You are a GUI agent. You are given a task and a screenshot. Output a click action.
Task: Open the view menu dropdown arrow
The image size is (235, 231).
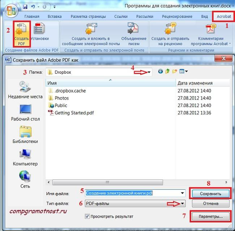186,72
